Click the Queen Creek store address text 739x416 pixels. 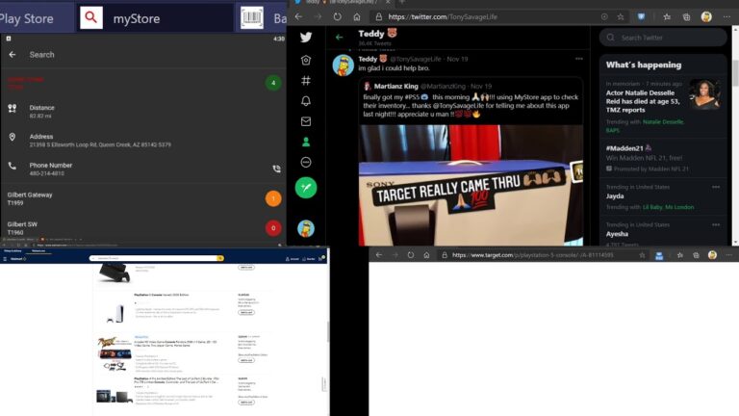coord(100,144)
